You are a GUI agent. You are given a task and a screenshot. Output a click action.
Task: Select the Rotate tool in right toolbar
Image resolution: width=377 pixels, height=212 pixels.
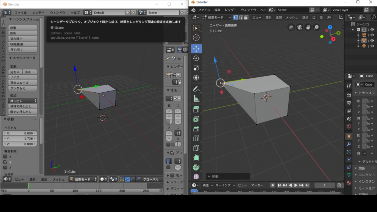[196, 58]
